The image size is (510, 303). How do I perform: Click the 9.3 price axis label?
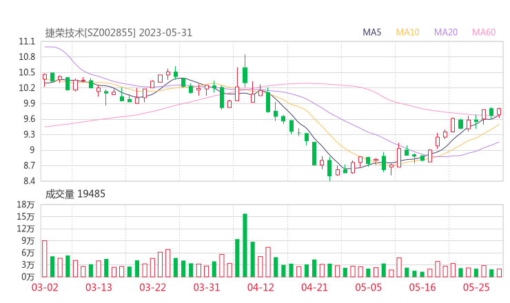point(29,134)
